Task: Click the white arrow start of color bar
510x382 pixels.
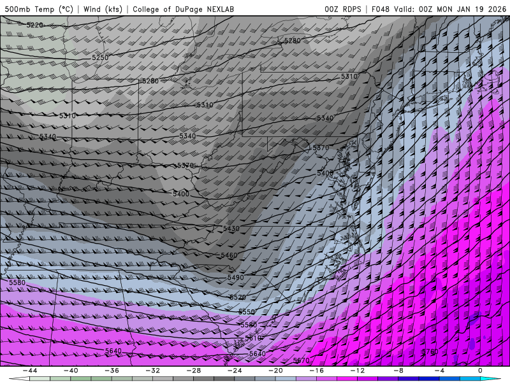Action: [x=19, y=379]
